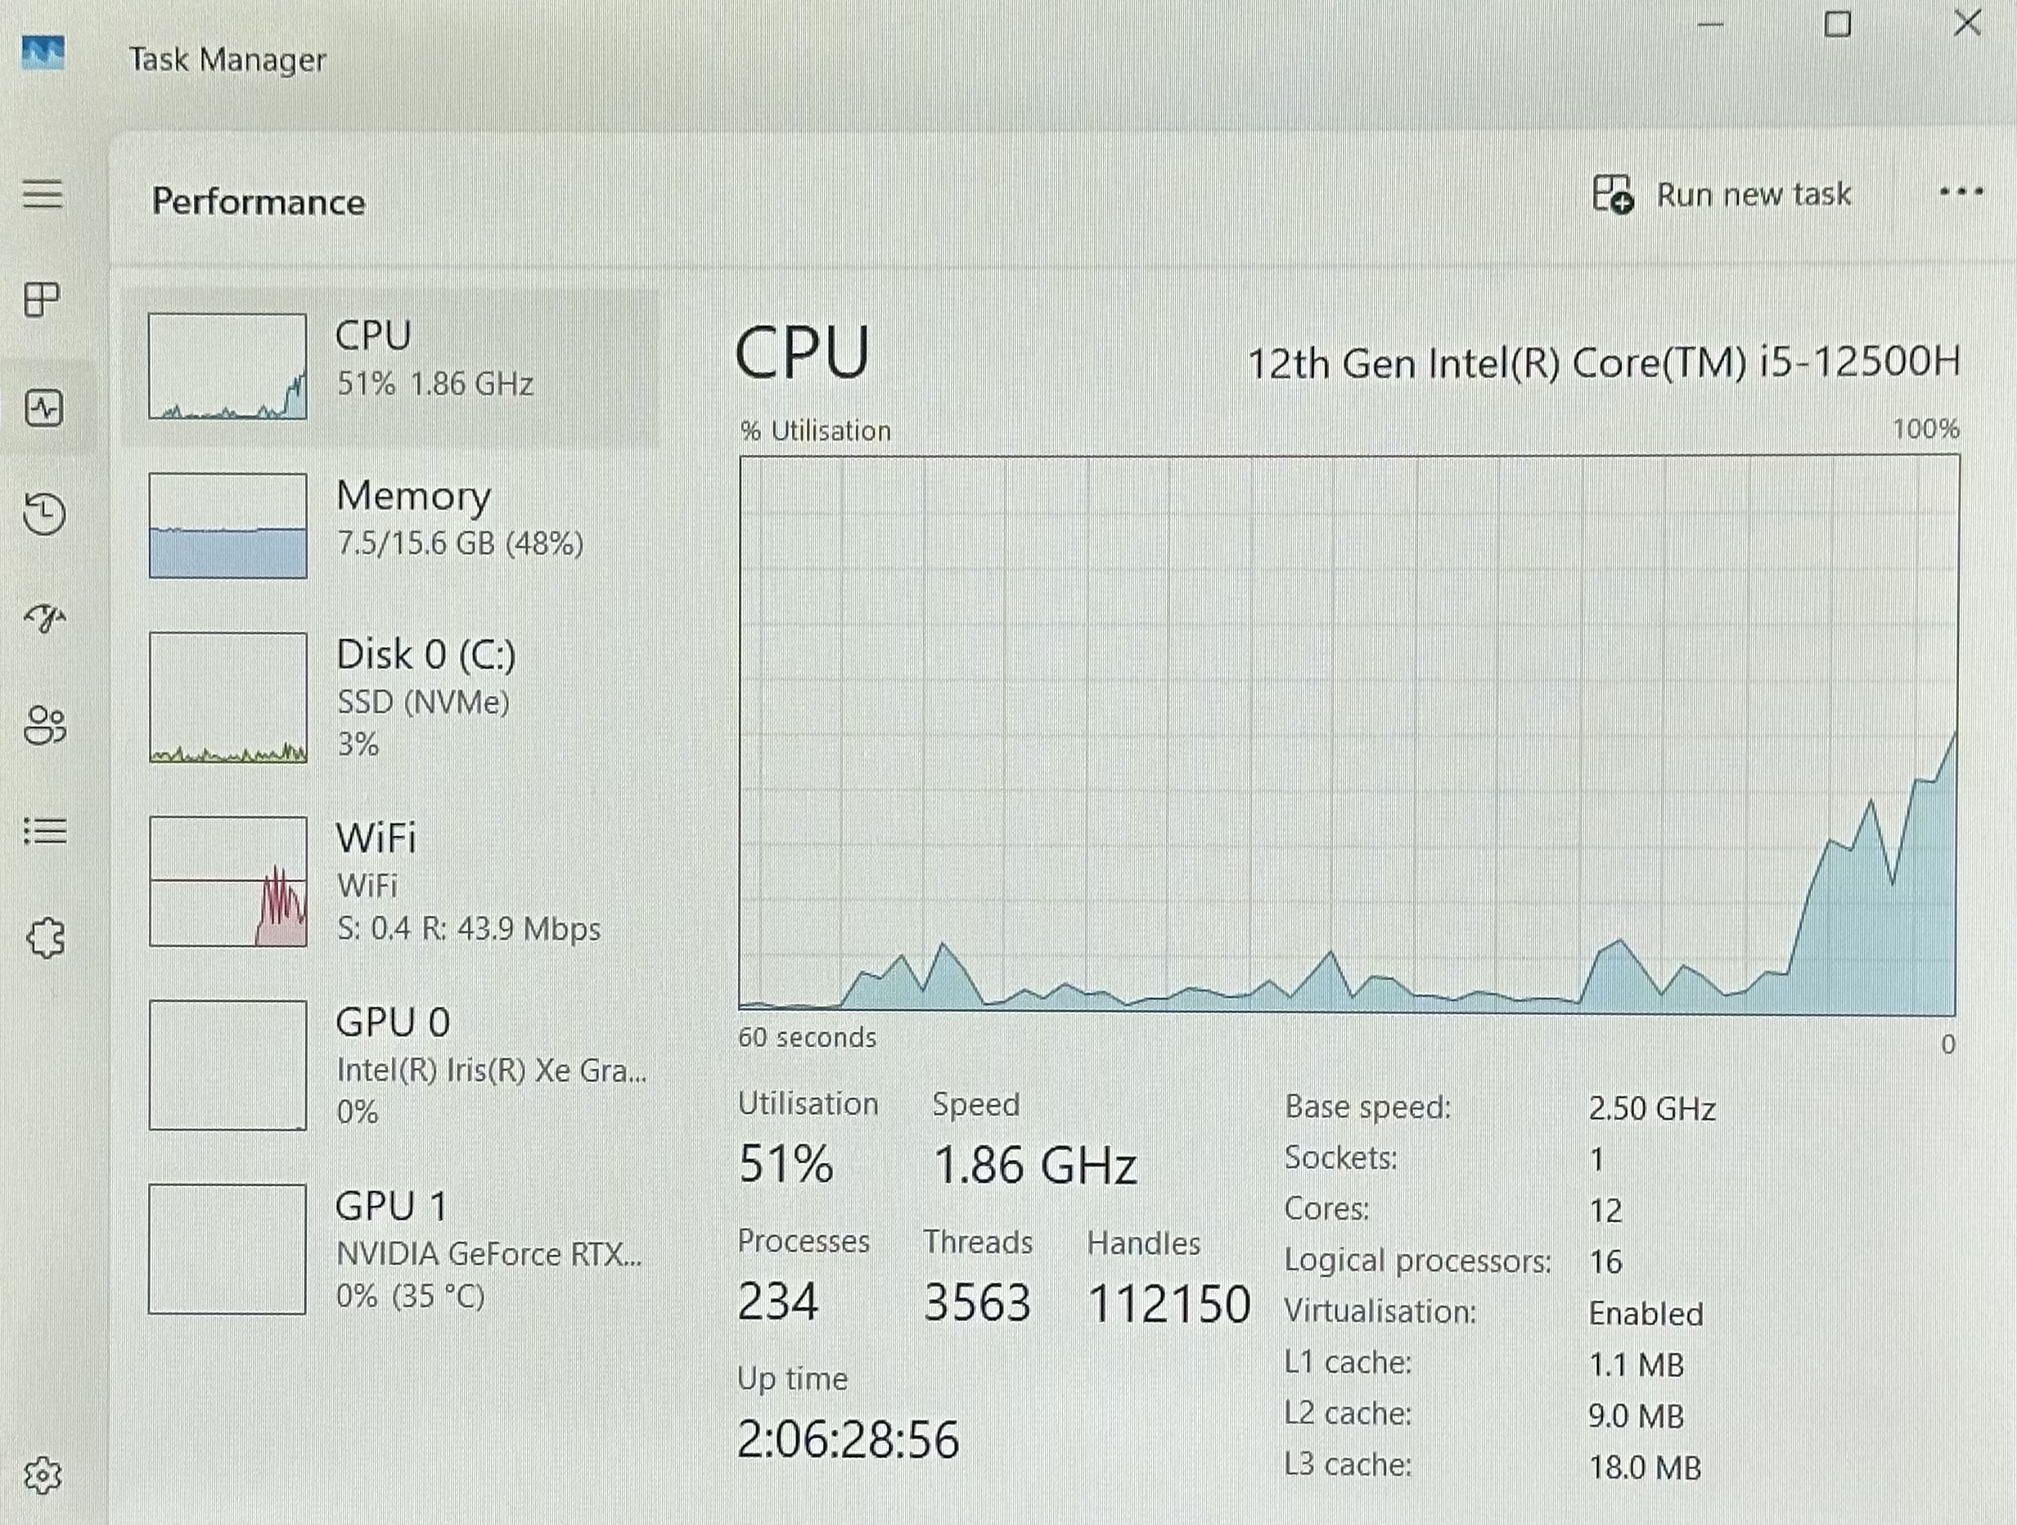The width and height of the screenshot is (2017, 1525).
Task: Click the Run new task button
Action: pos(1722,194)
